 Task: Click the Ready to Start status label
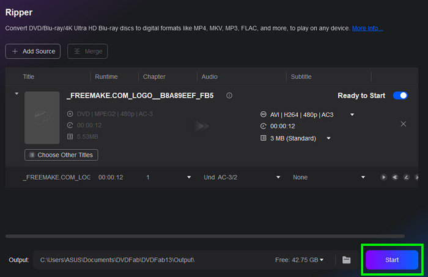pos(361,96)
